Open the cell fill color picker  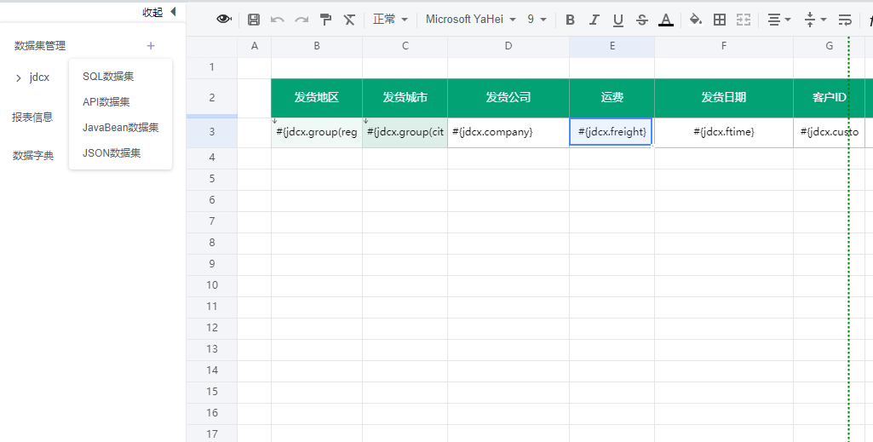pyautogui.click(x=695, y=20)
